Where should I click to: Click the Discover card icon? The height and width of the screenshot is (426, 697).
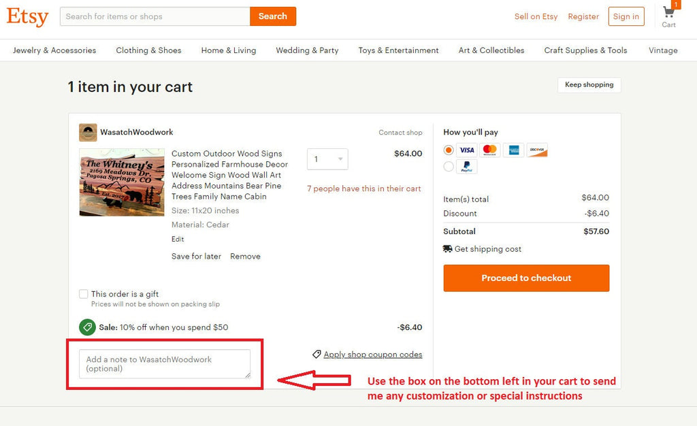(x=537, y=150)
